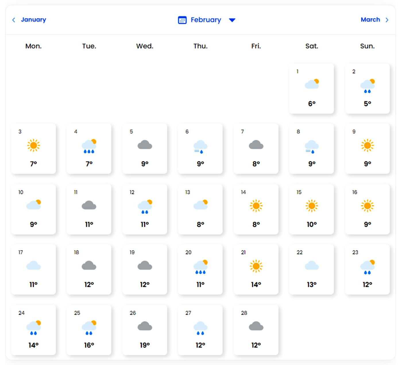Viewport: 402px width, 365px height.
Task: Click the calendar icon beside February
Action: pos(182,20)
